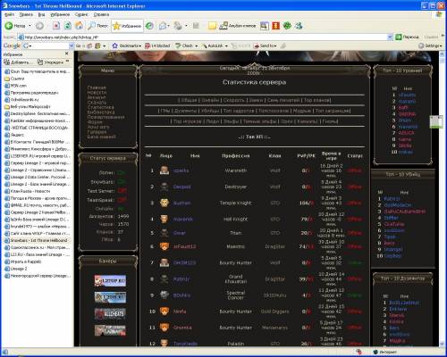
Task: Open the Search (Поиск) magnifier button
Action: 97,26
